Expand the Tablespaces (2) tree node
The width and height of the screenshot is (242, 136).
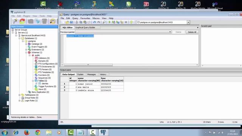[19, 95]
